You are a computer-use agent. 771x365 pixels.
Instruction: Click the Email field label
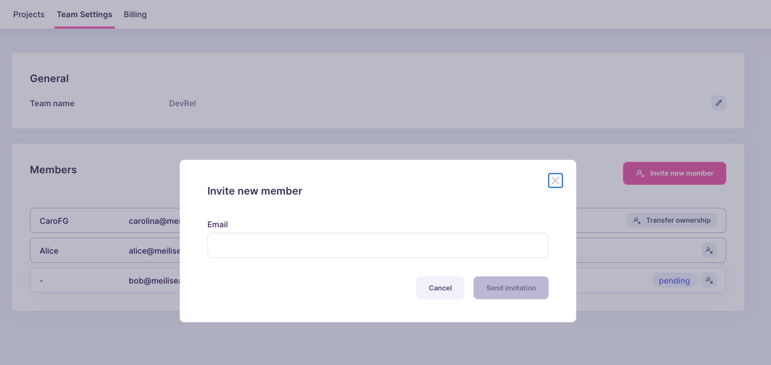click(x=218, y=224)
